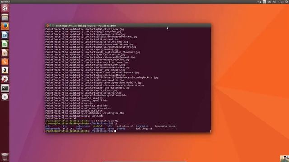Viewport: 289px width, 162px height.
Task: Close the terminal window
Action: 47,26
